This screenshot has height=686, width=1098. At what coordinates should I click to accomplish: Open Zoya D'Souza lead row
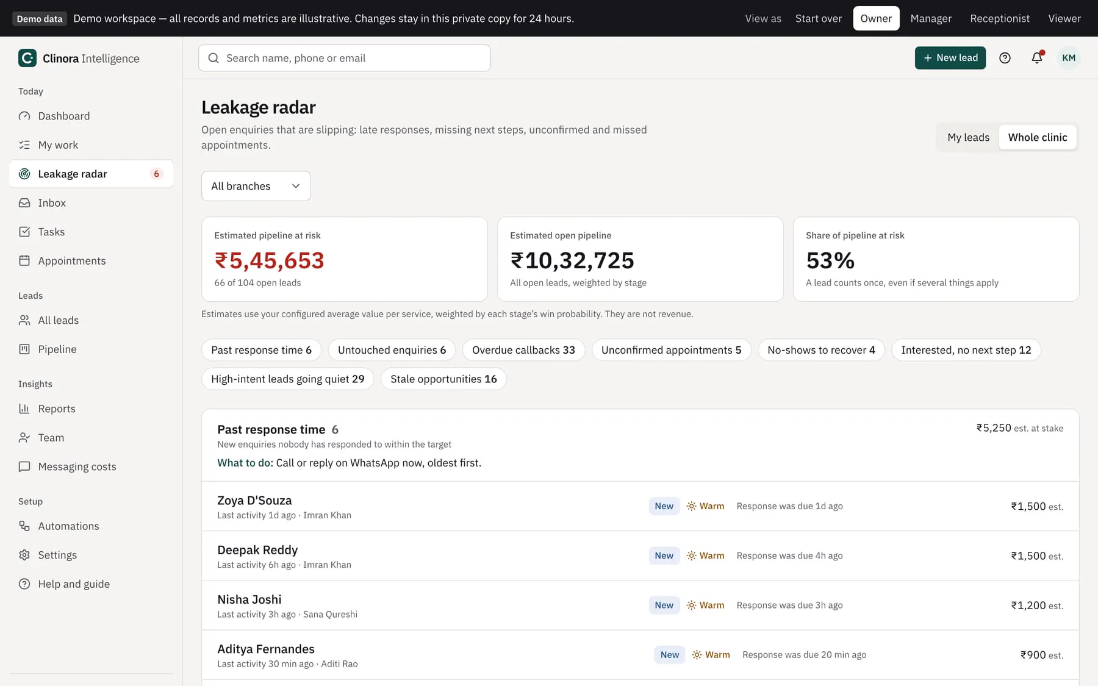coord(640,506)
